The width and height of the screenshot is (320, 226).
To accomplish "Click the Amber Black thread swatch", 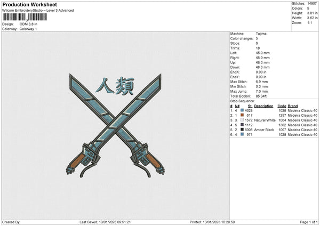I will click(x=242, y=130).
